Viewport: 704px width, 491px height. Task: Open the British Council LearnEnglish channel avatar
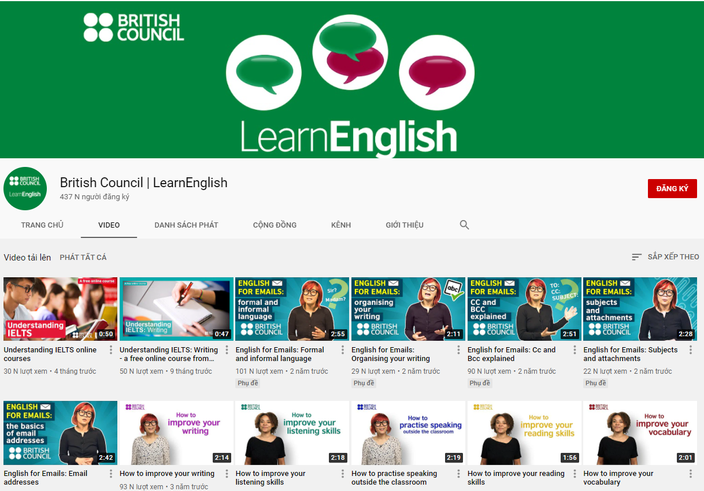click(25, 189)
